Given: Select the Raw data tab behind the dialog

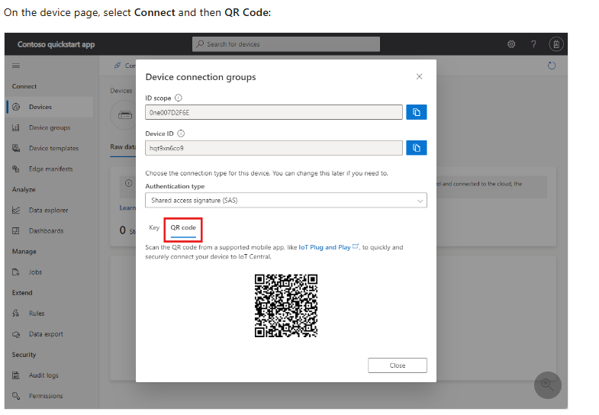Looking at the screenshot, I should point(123,147).
